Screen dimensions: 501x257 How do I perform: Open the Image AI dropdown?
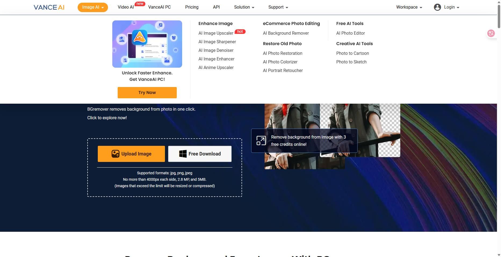[93, 7]
